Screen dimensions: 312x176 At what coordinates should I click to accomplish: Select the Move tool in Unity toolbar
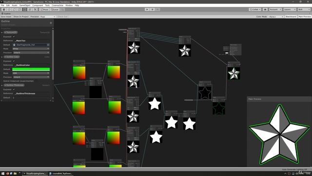coord(9,9)
